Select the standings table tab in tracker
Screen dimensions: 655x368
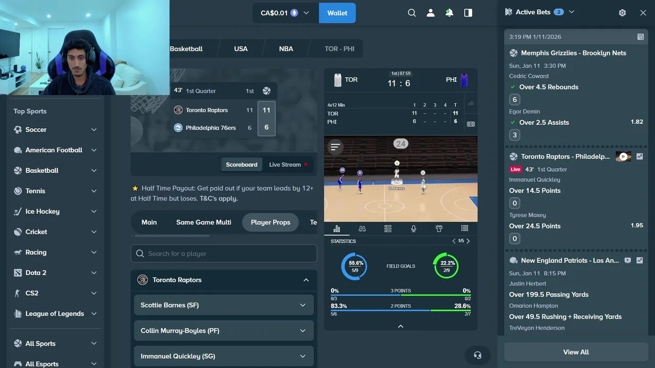(x=388, y=228)
